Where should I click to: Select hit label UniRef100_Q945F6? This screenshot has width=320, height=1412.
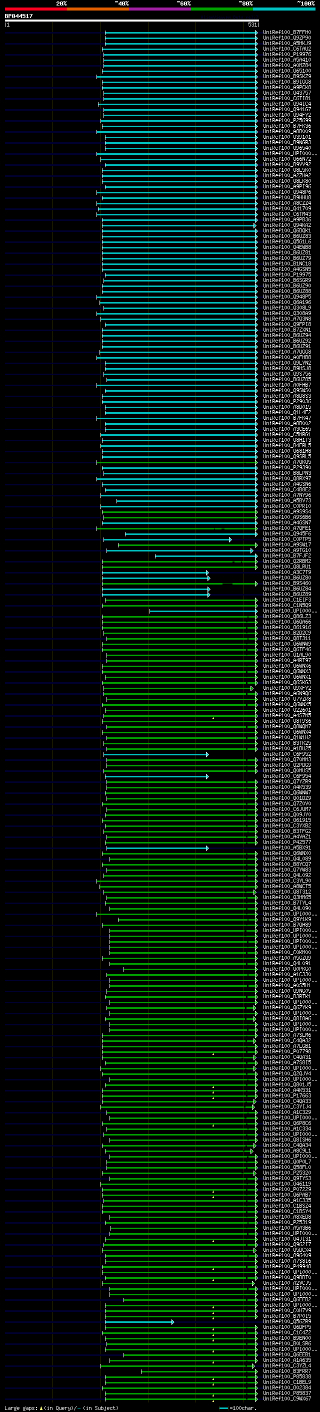click(x=287, y=534)
